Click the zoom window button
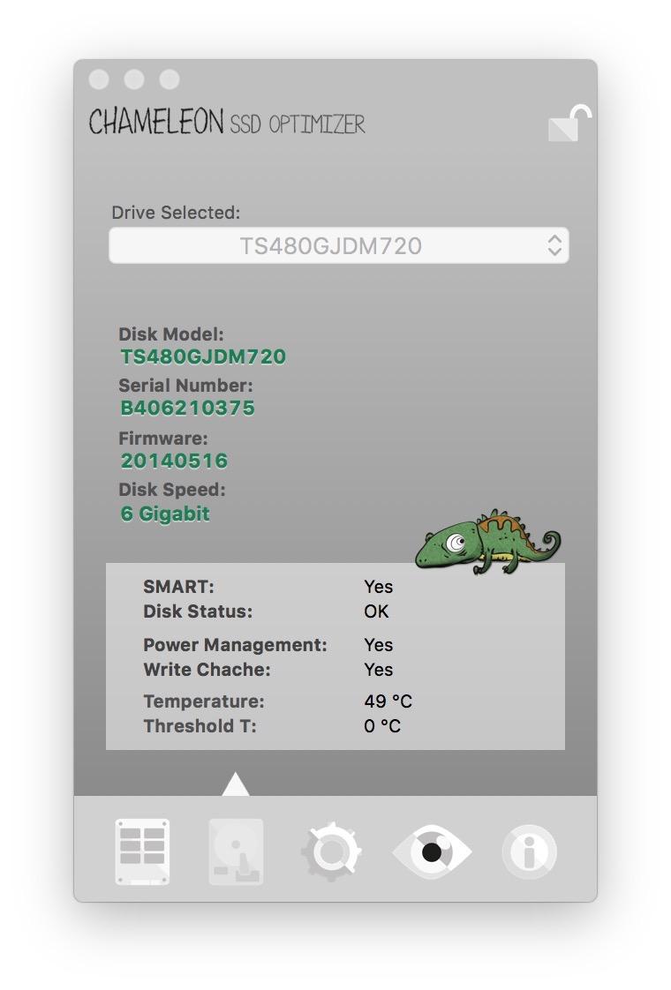Image resolution: width=671 pixels, height=990 pixels. (170, 79)
